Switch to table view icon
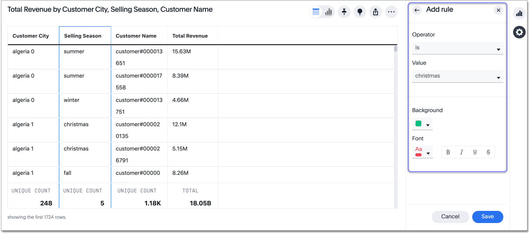530x234 pixels. point(316,12)
